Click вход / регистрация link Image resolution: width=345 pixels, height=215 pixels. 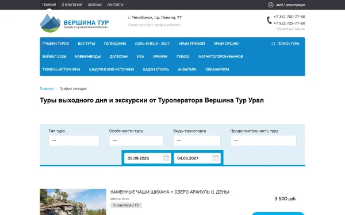[x=290, y=5]
